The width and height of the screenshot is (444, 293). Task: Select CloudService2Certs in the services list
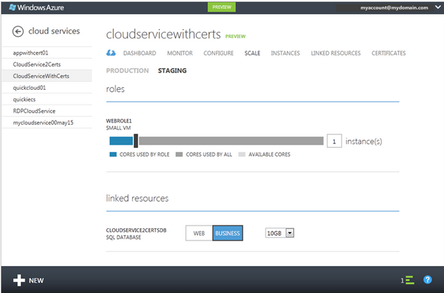click(x=47, y=64)
